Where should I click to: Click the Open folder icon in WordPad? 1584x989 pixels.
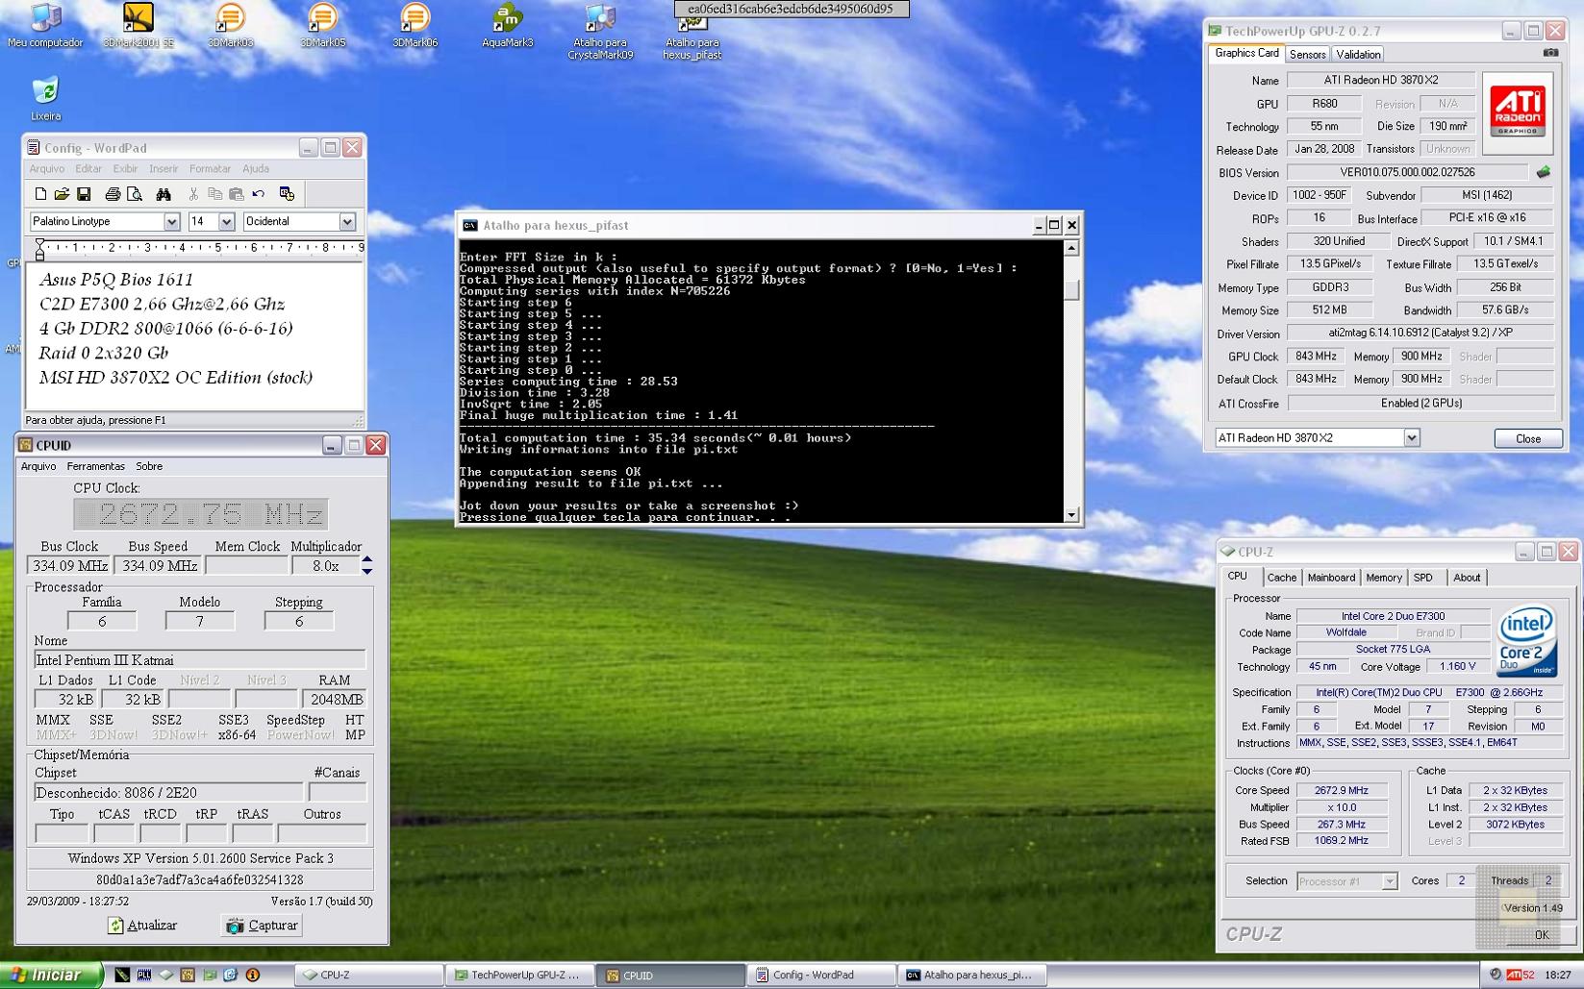62,194
